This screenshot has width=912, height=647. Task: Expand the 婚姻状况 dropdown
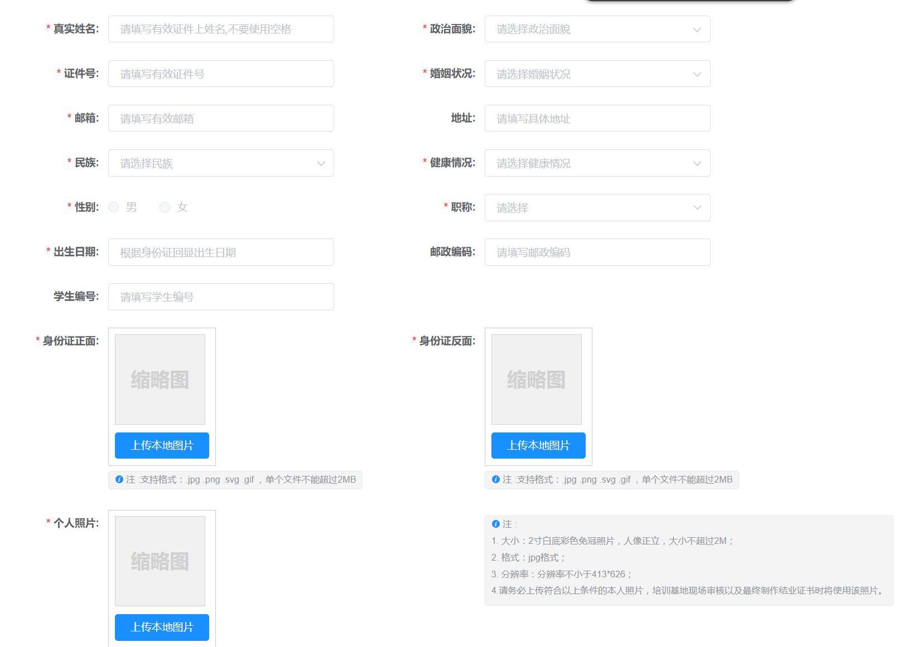(x=597, y=74)
